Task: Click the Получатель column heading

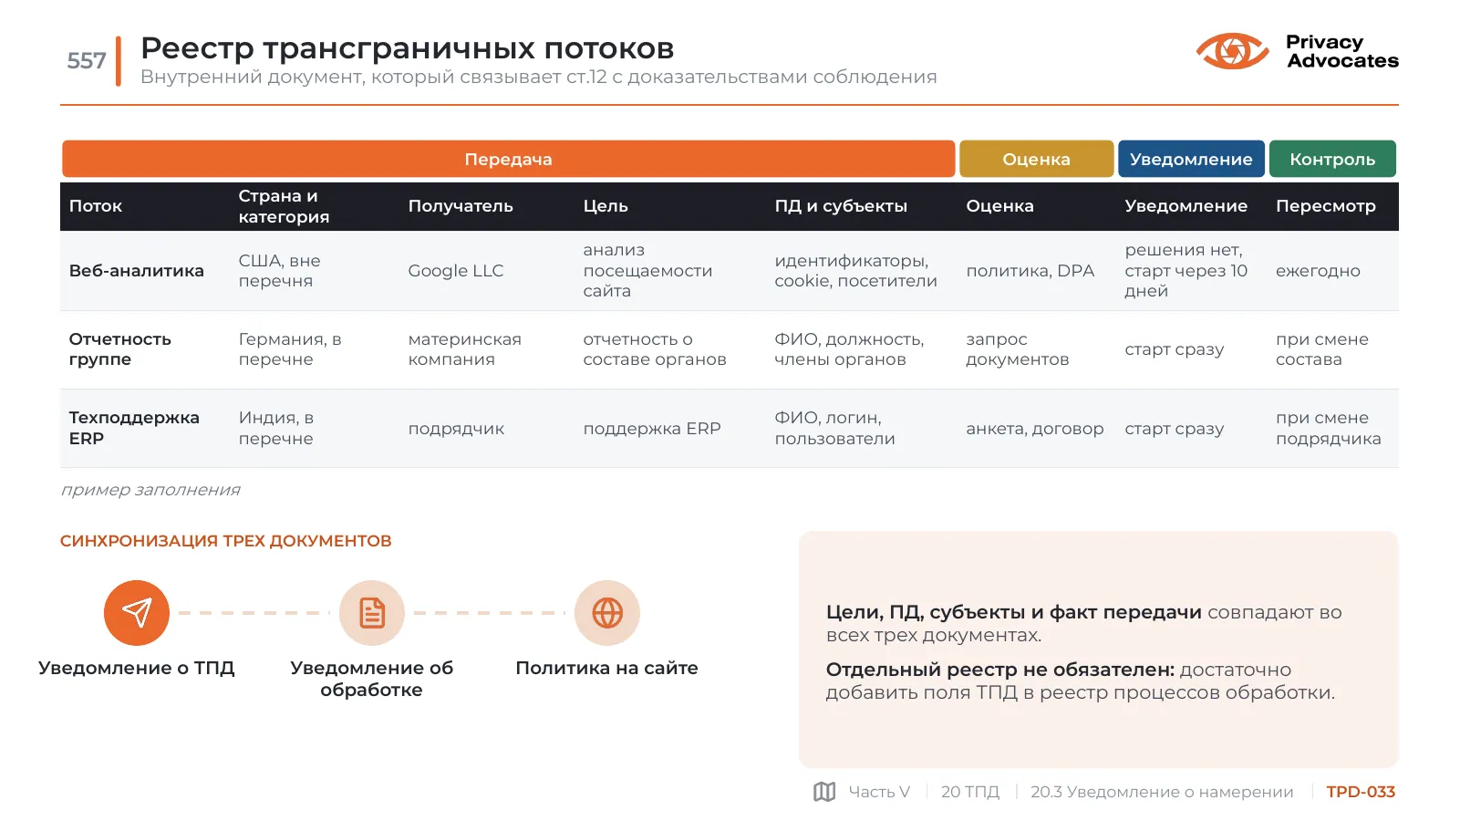Action: [461, 206]
